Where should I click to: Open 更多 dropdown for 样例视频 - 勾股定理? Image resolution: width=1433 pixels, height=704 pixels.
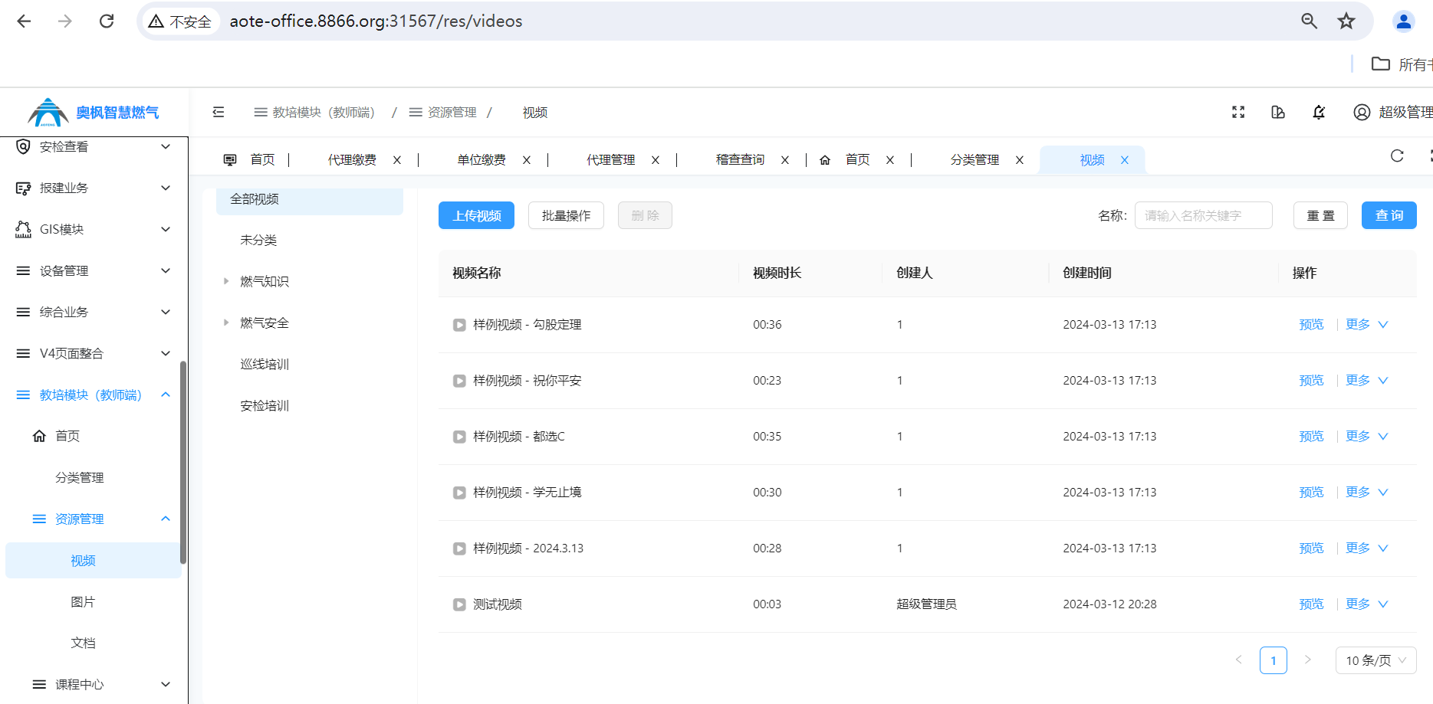coord(1367,325)
